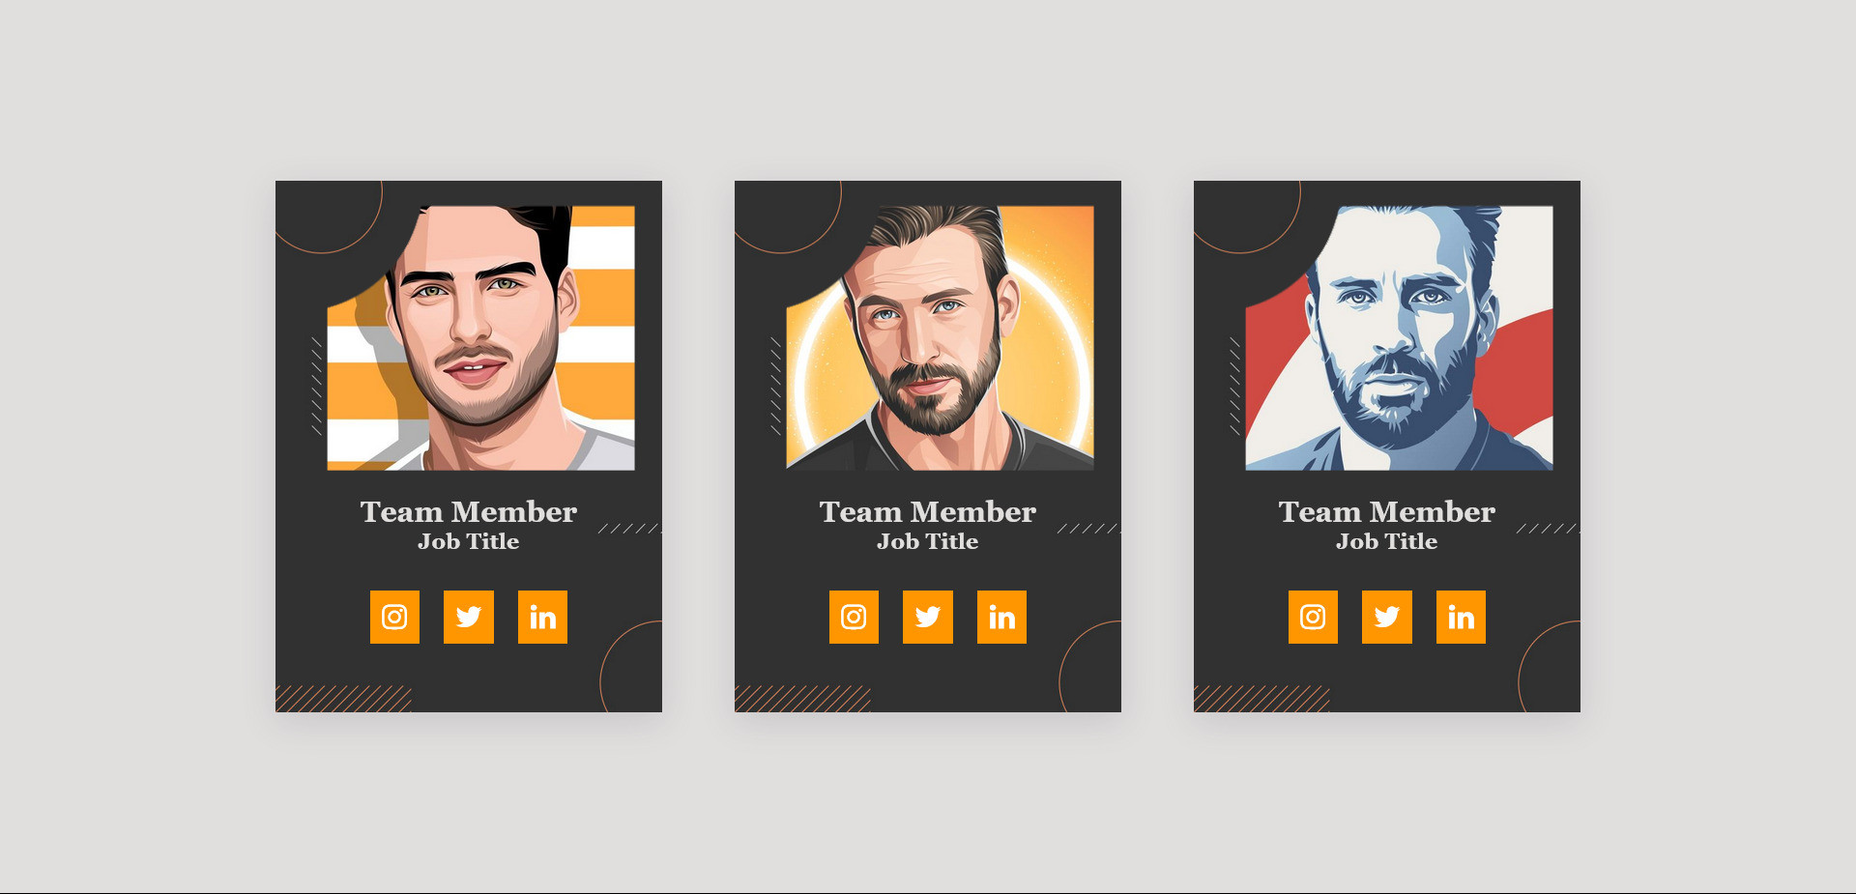Click the Team Member name on the third card
This screenshot has height=894, width=1856.
(1387, 511)
